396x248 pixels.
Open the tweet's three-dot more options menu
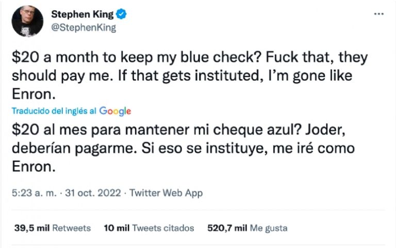pyautogui.click(x=379, y=14)
